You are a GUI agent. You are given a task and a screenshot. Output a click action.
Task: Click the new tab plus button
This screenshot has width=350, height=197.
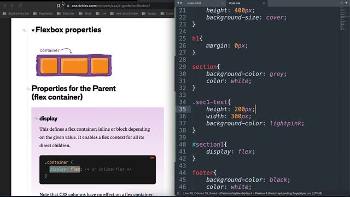(341, 3)
